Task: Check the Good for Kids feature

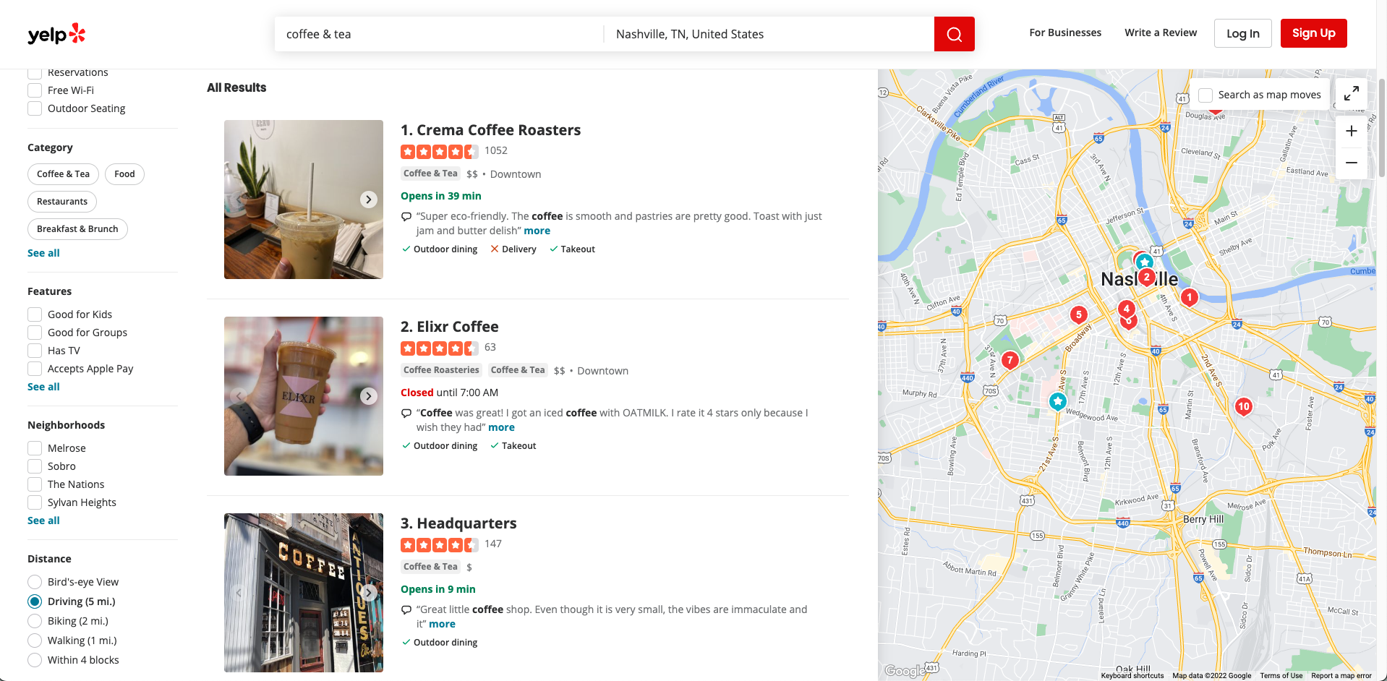Action: [35, 314]
